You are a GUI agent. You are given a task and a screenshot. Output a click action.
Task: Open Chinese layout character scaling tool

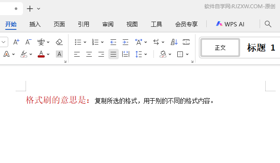coord(139,42)
